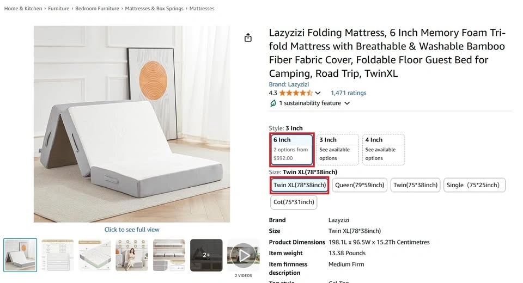Select the Cot(75*31inch) size
Image resolution: width=523 pixels, height=283 pixels.
(x=294, y=202)
